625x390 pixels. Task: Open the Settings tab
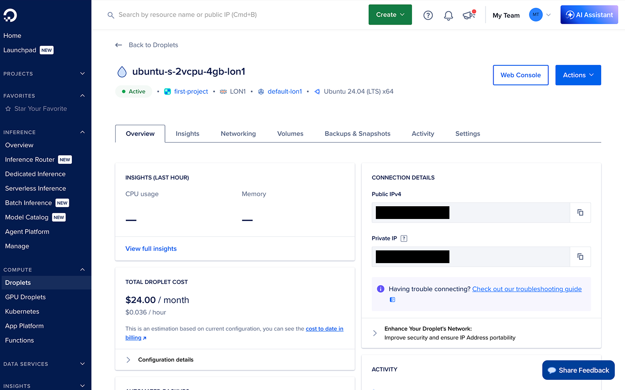(x=468, y=134)
